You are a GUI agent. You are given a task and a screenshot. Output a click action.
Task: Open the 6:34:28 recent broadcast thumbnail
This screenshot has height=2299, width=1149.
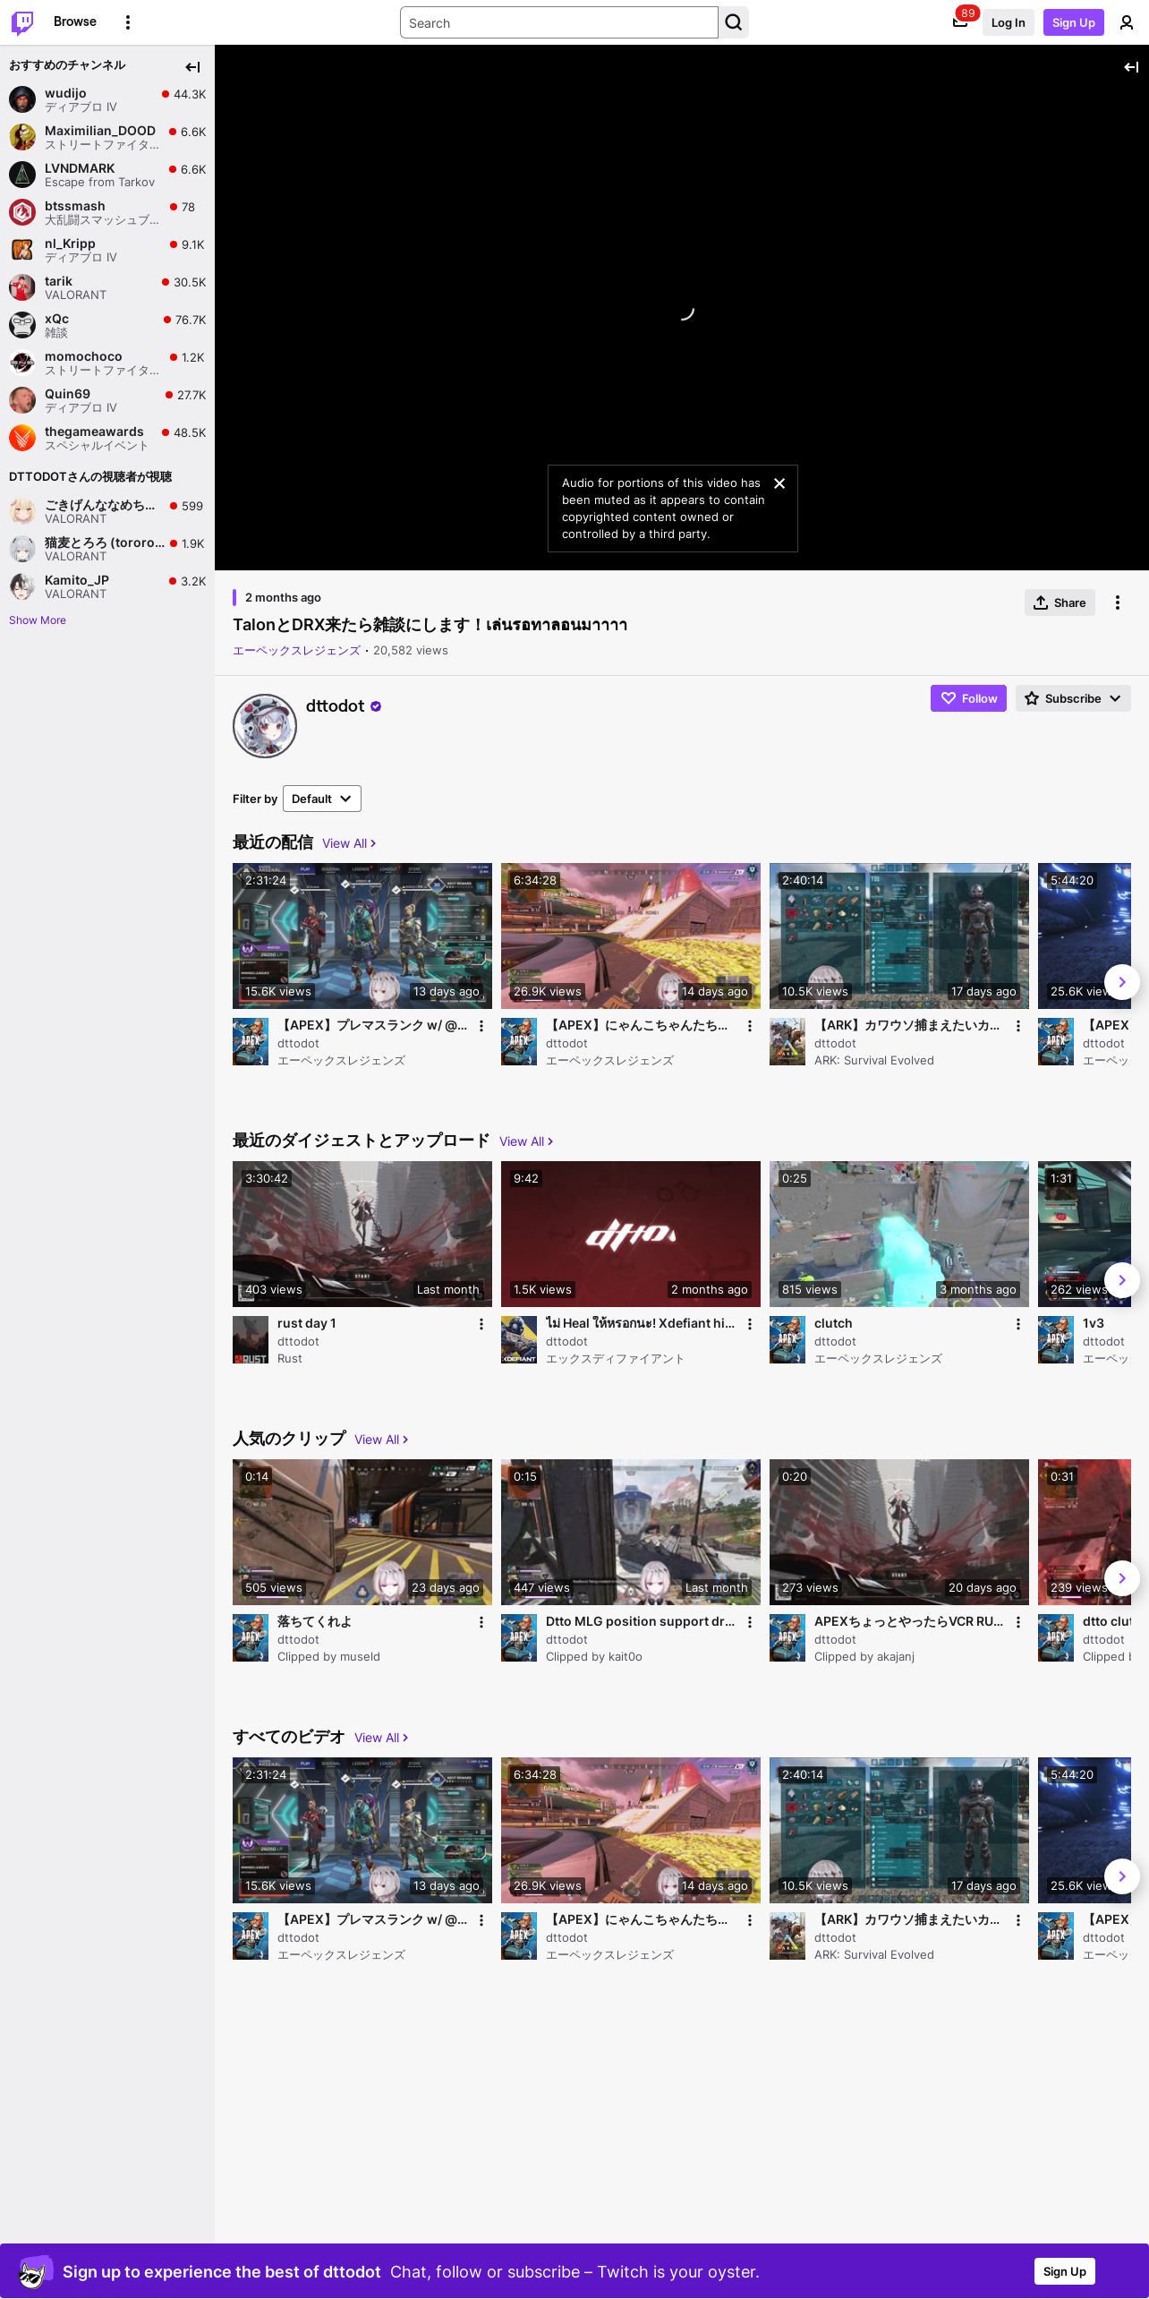[x=631, y=936]
